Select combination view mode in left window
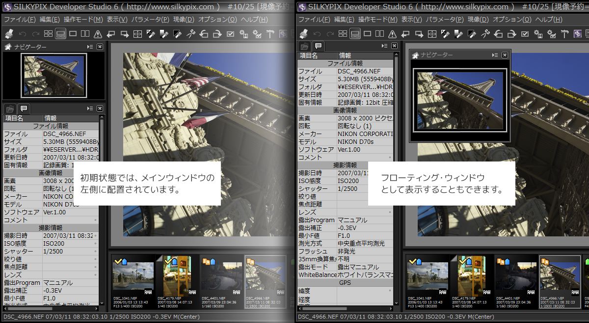 pos(60,34)
